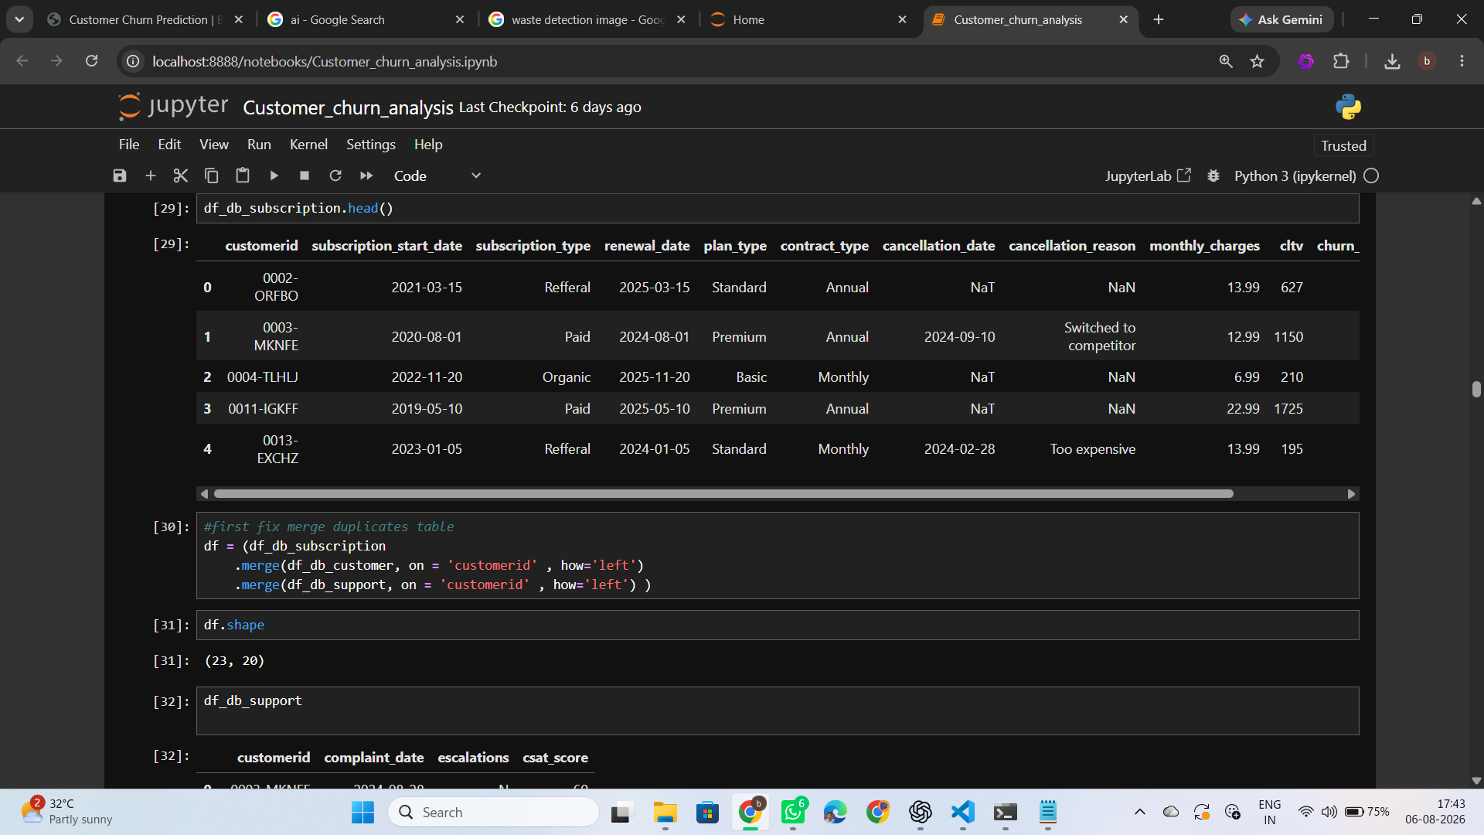The image size is (1484, 835).
Task: Open the File menu
Action: tap(129, 145)
